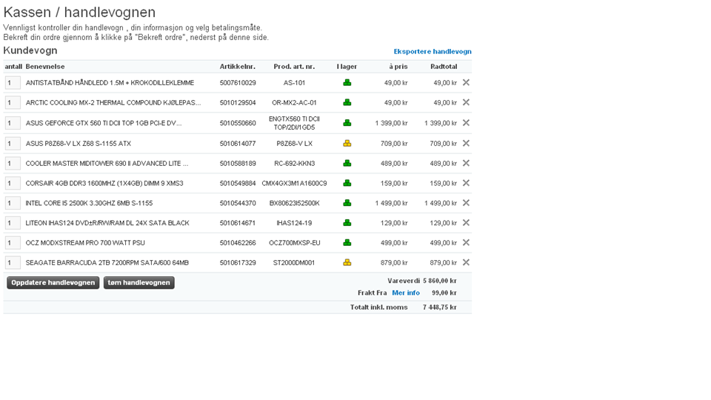Image resolution: width=711 pixels, height=400 pixels.
Task: Edit quantity field for ASUS GEFORCE GTX 560
Action: point(13,123)
